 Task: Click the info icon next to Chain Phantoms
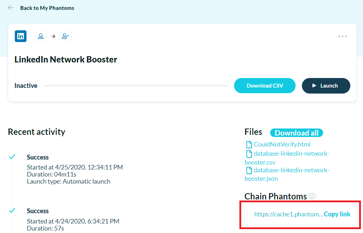coord(312,196)
